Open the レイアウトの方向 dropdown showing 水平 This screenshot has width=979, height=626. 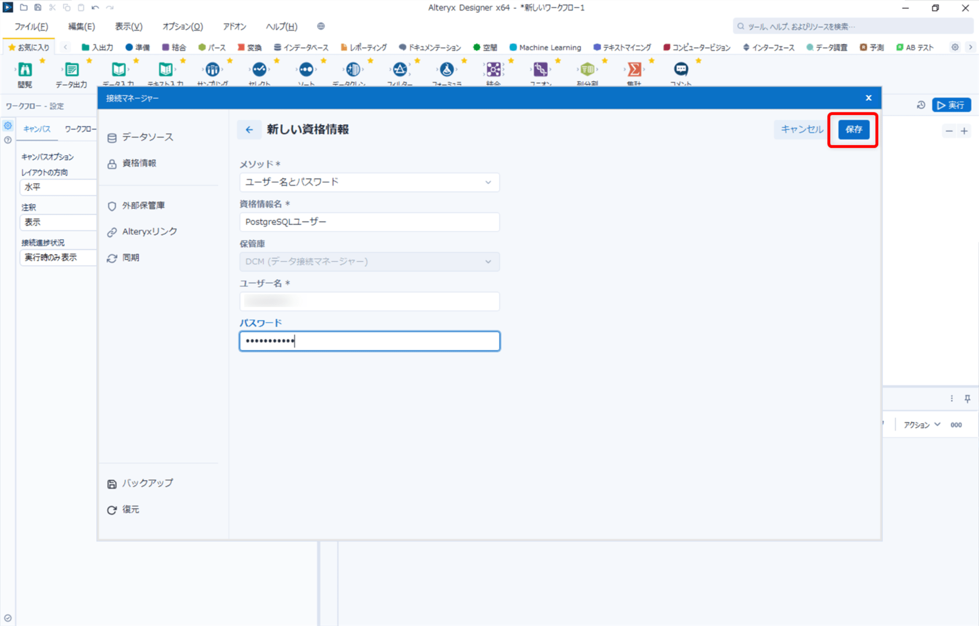click(x=58, y=187)
